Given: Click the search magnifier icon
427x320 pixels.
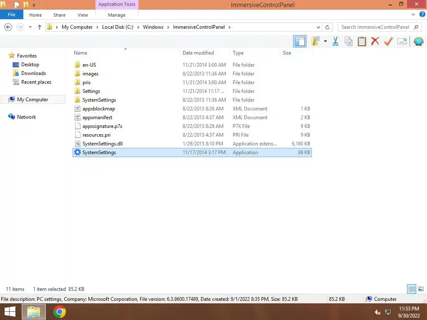Looking at the screenshot, I should click(x=416, y=27).
